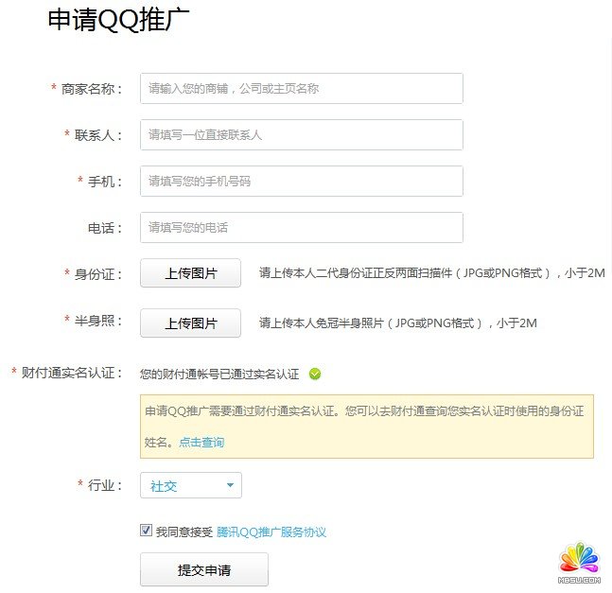Image resolution: width=612 pixels, height=593 pixels.
Task: Click the 身份证 upload format hint text
Action: (431, 273)
